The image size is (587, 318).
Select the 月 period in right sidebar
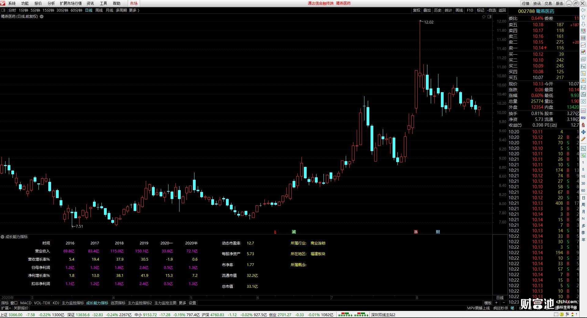click(x=583, y=211)
